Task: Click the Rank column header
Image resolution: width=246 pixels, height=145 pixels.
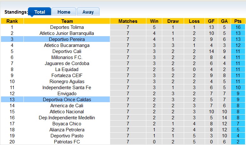Action: 12,21
